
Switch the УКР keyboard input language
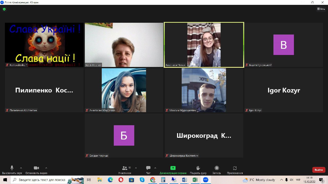[x=298, y=180]
